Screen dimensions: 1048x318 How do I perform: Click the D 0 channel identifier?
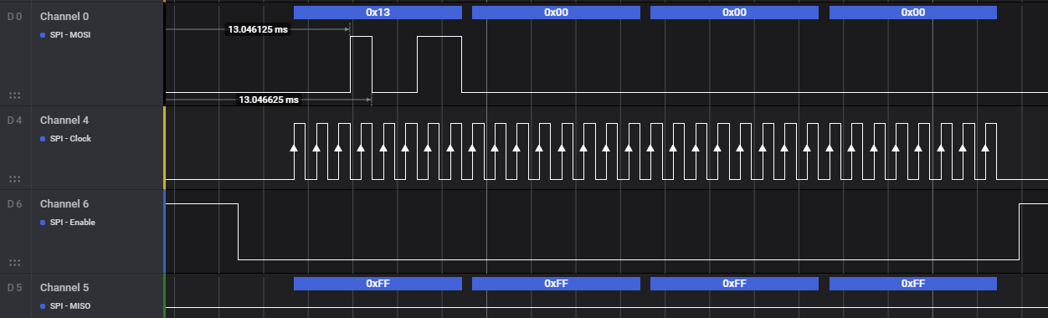pos(14,17)
